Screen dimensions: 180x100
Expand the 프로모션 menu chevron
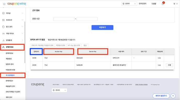click(22, 20)
